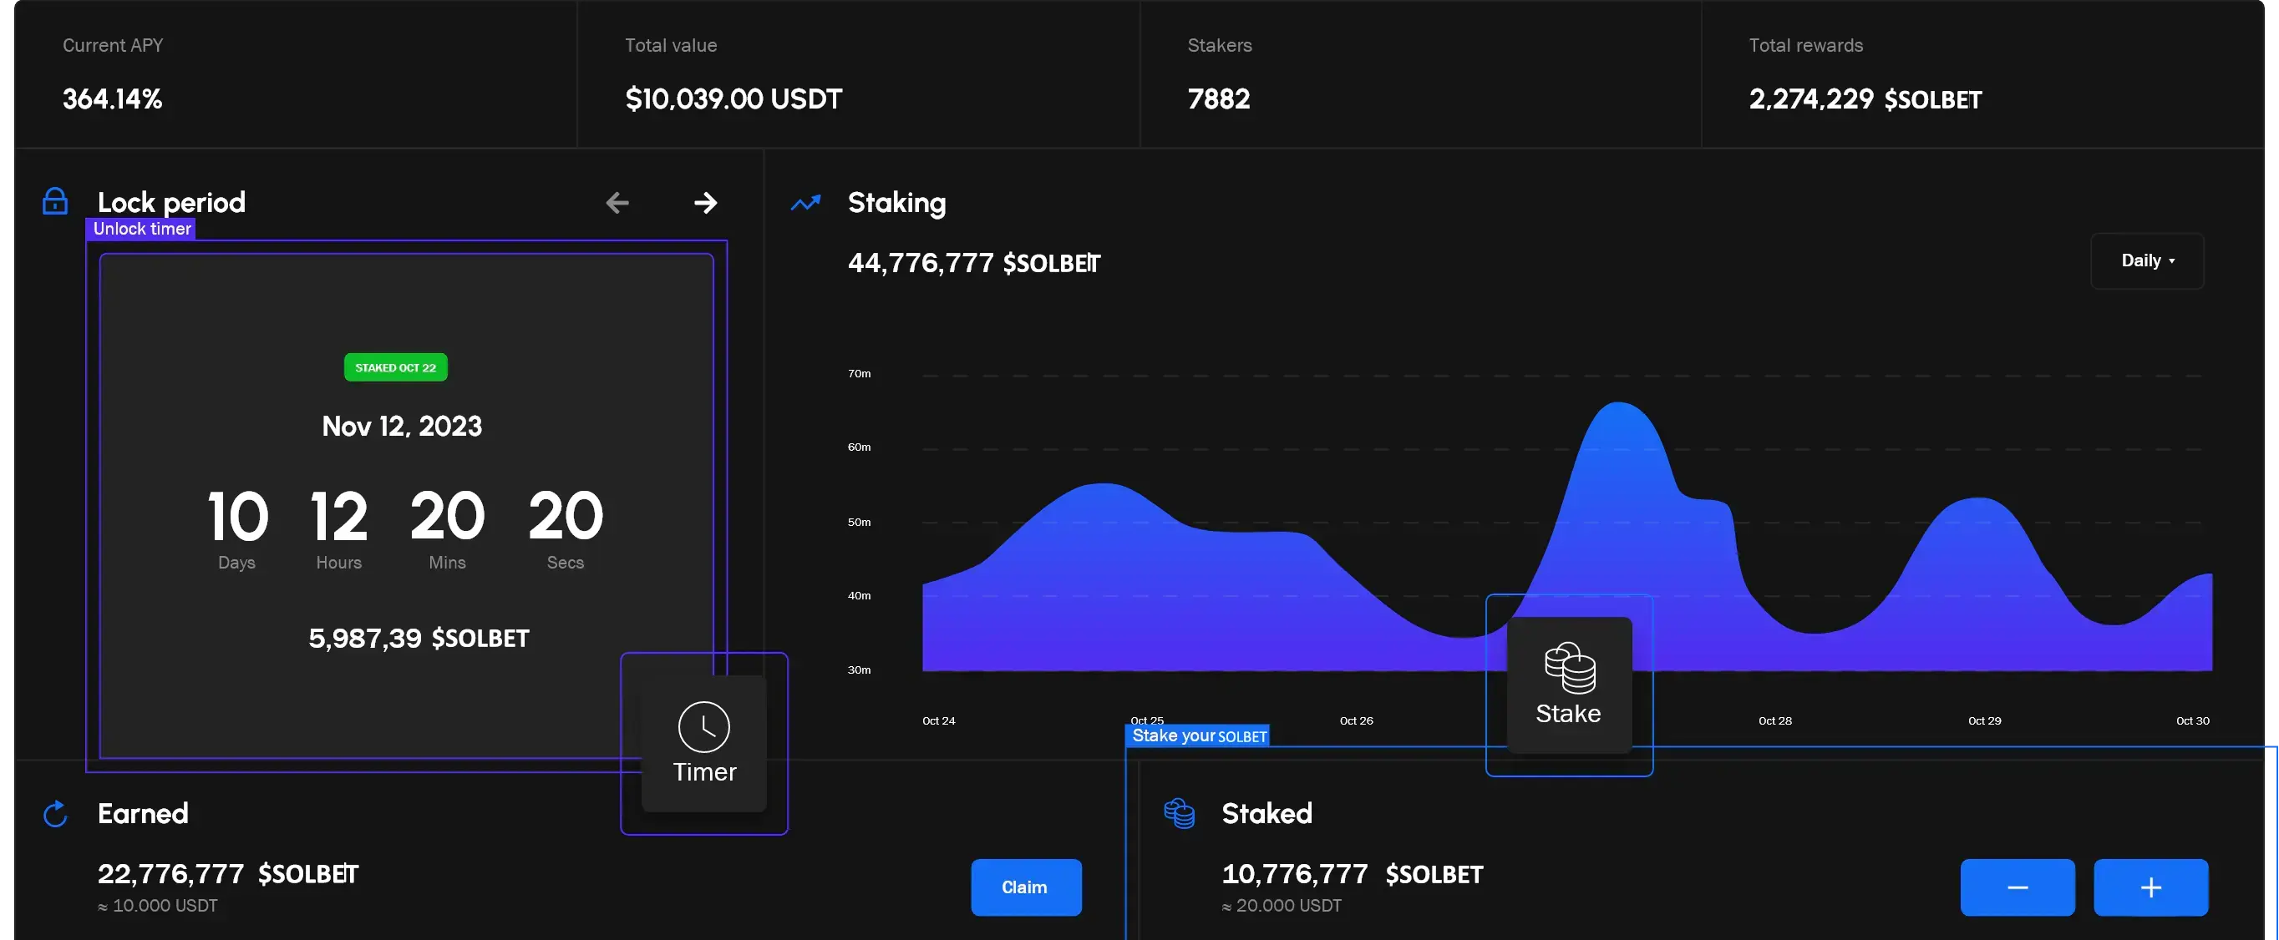
Task: Click the Oct 28 chart date marker
Action: point(1774,720)
